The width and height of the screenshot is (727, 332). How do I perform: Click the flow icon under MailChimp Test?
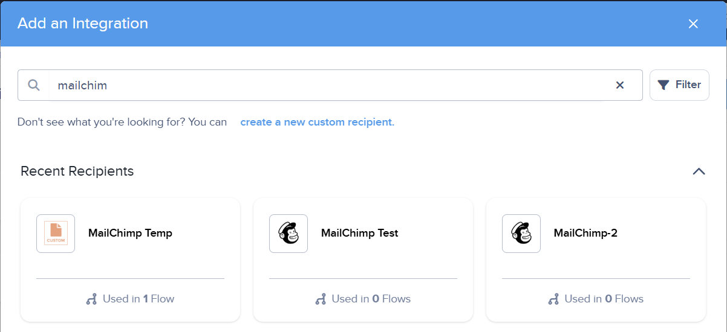coord(321,299)
